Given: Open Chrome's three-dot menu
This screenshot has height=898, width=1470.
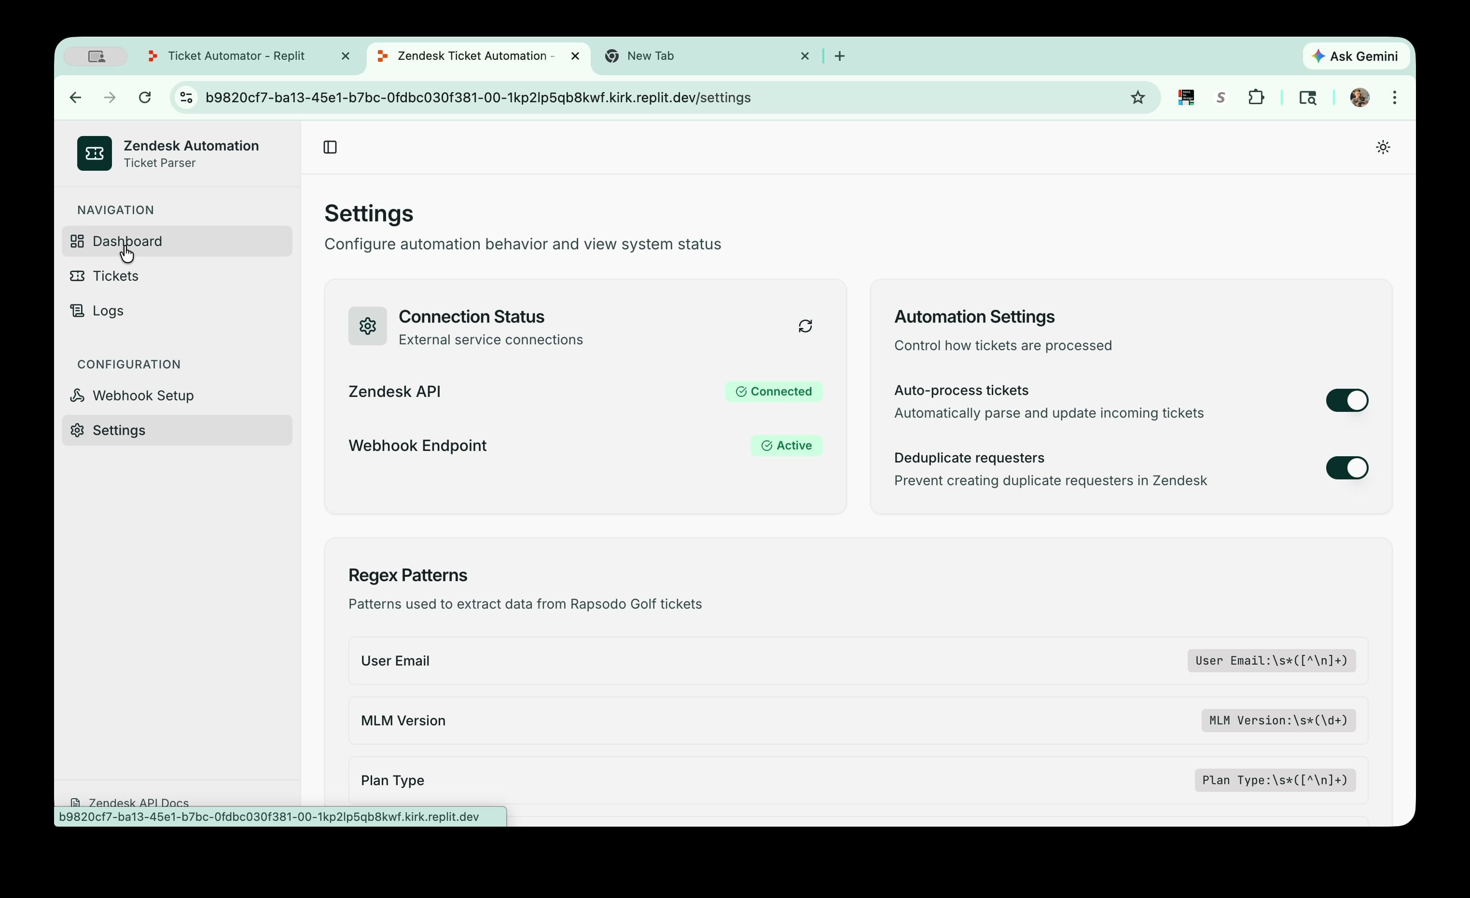Looking at the screenshot, I should [x=1395, y=97].
